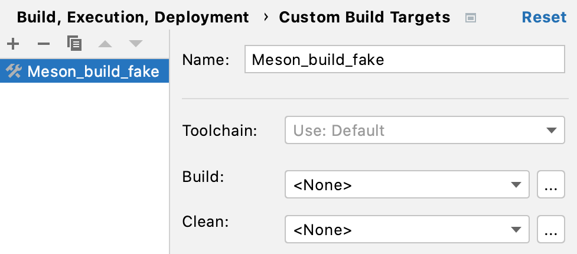This screenshot has height=254, width=577.
Task: Select Meson_build_fake in the targets list
Action: tap(93, 72)
